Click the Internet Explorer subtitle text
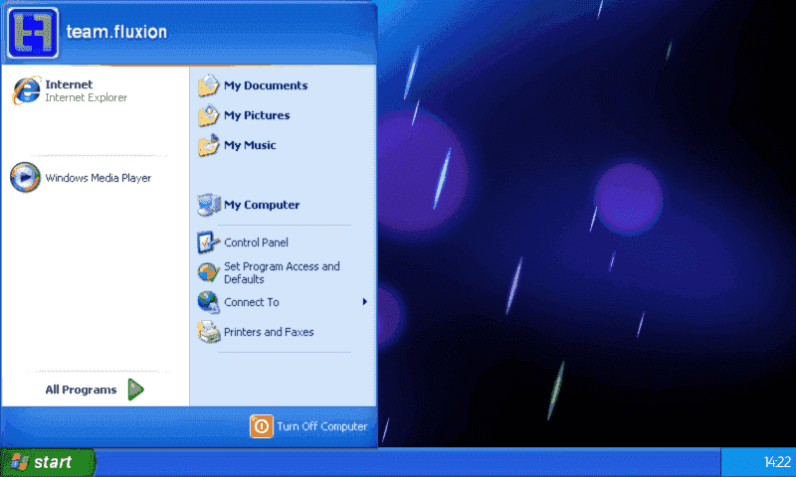Viewport: 796px width, 477px height. [x=87, y=97]
